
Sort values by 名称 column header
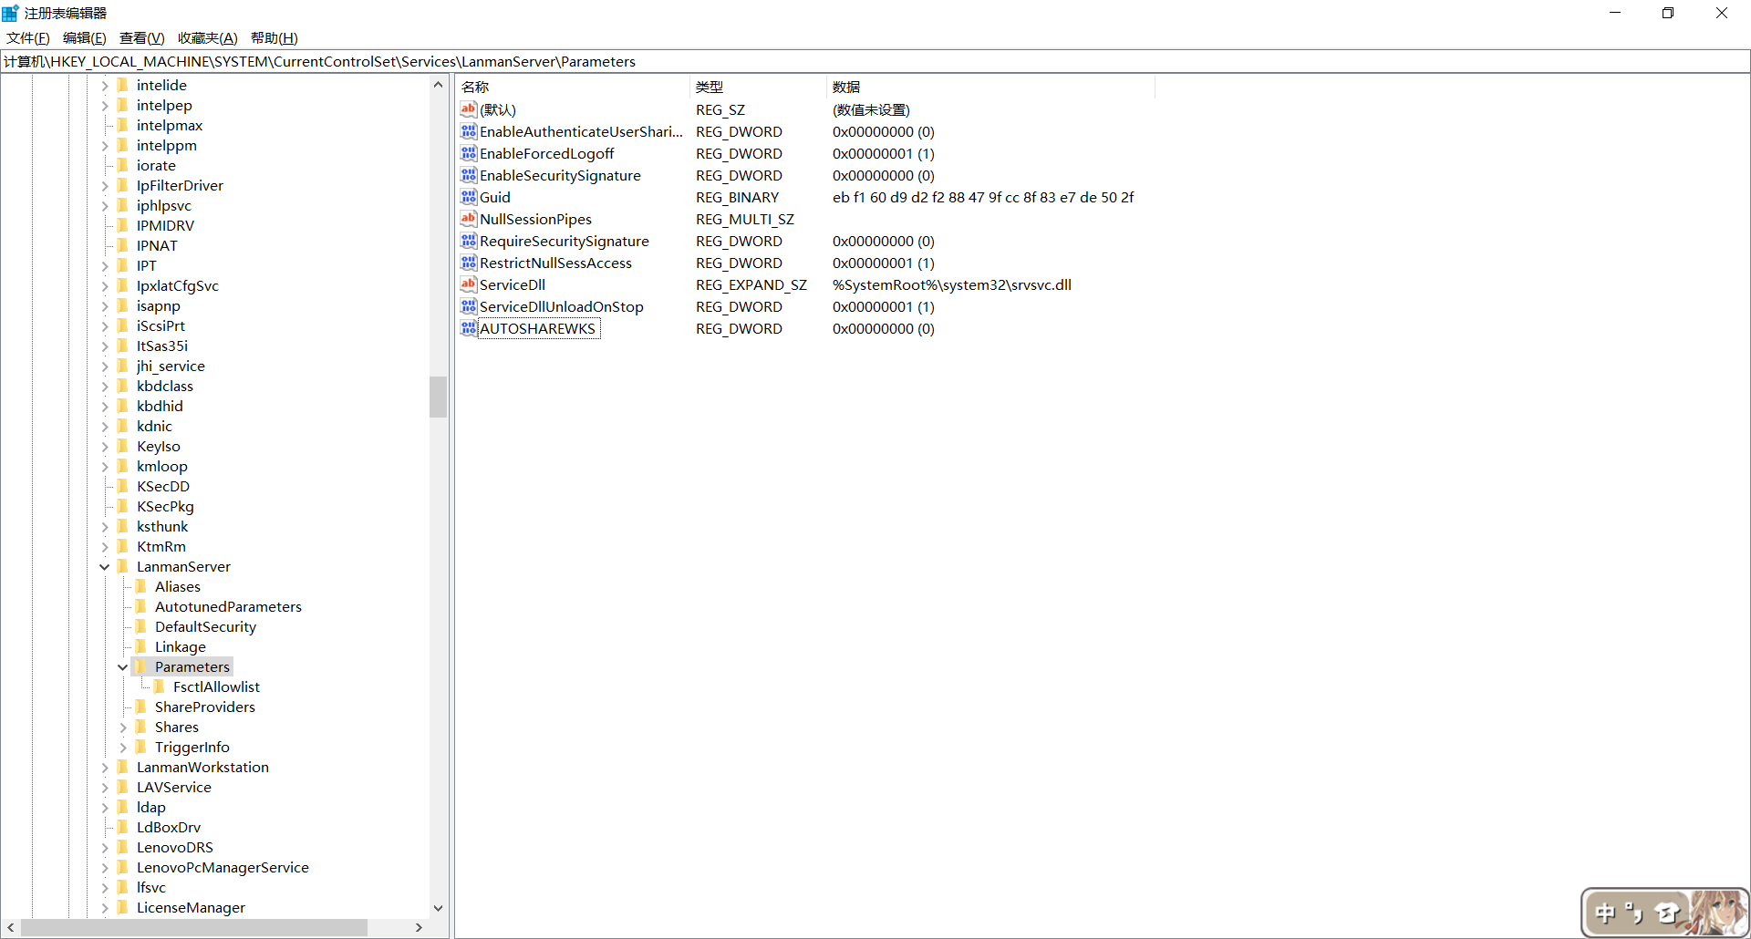click(x=572, y=87)
